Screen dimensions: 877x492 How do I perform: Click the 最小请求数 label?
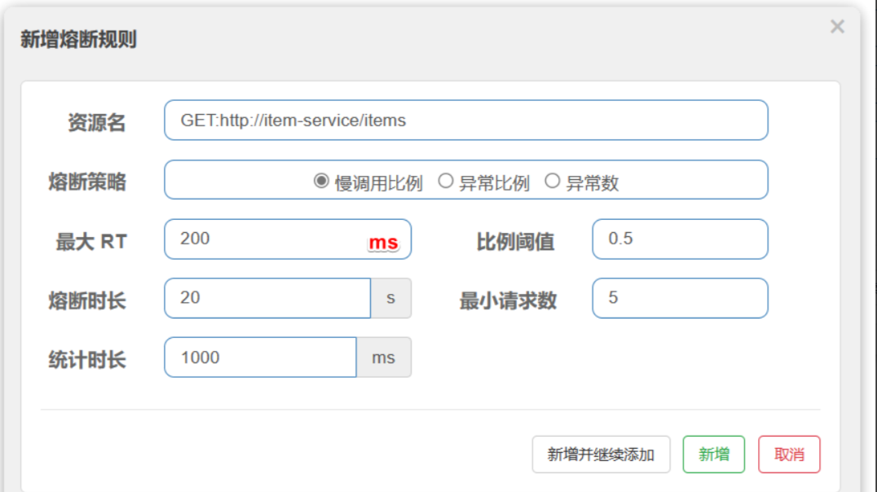(508, 301)
